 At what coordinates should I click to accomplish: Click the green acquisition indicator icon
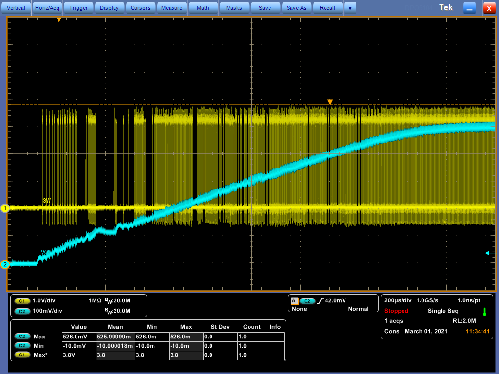pos(485,312)
